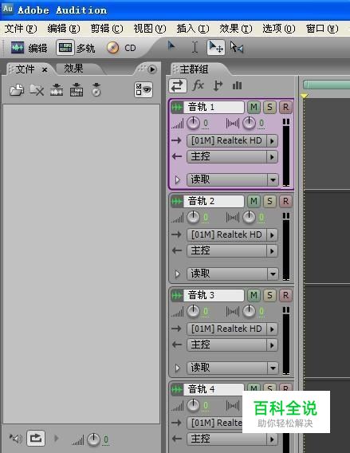Open CD view disc icon
The width and height of the screenshot is (350, 453).
113,48
